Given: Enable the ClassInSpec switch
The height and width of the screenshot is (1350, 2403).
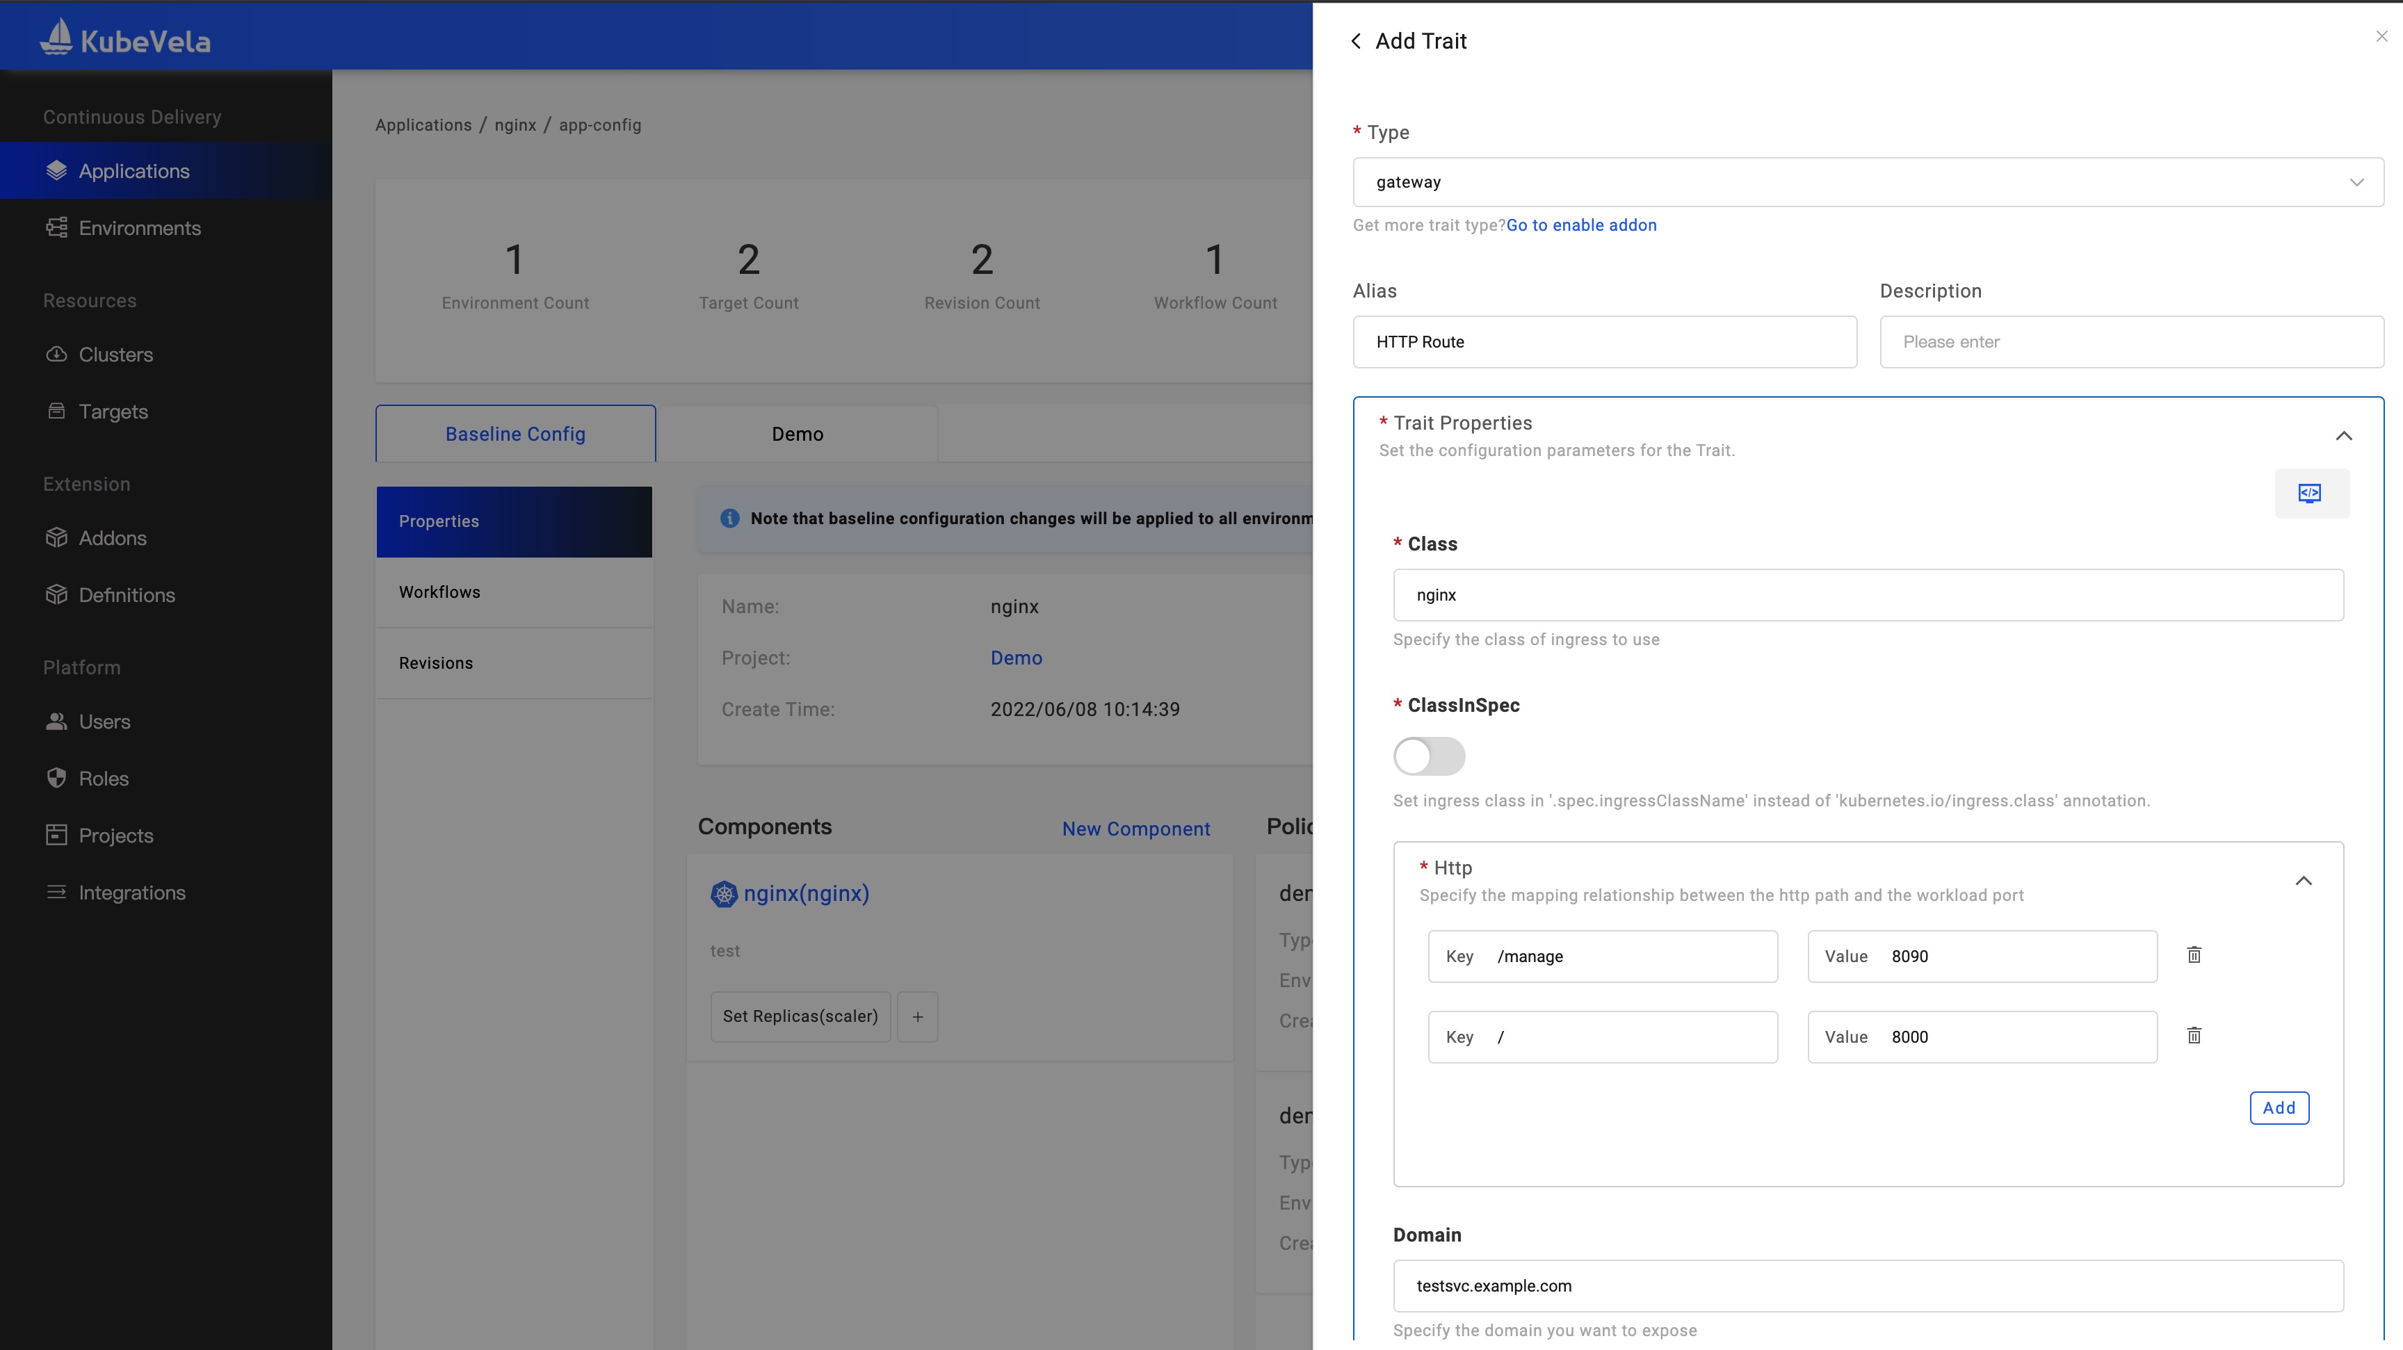Looking at the screenshot, I should click(x=1428, y=756).
